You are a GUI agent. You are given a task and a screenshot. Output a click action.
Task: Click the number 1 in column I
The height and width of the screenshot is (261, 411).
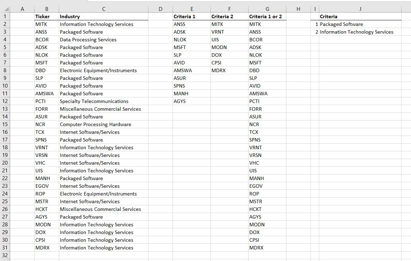(315, 24)
